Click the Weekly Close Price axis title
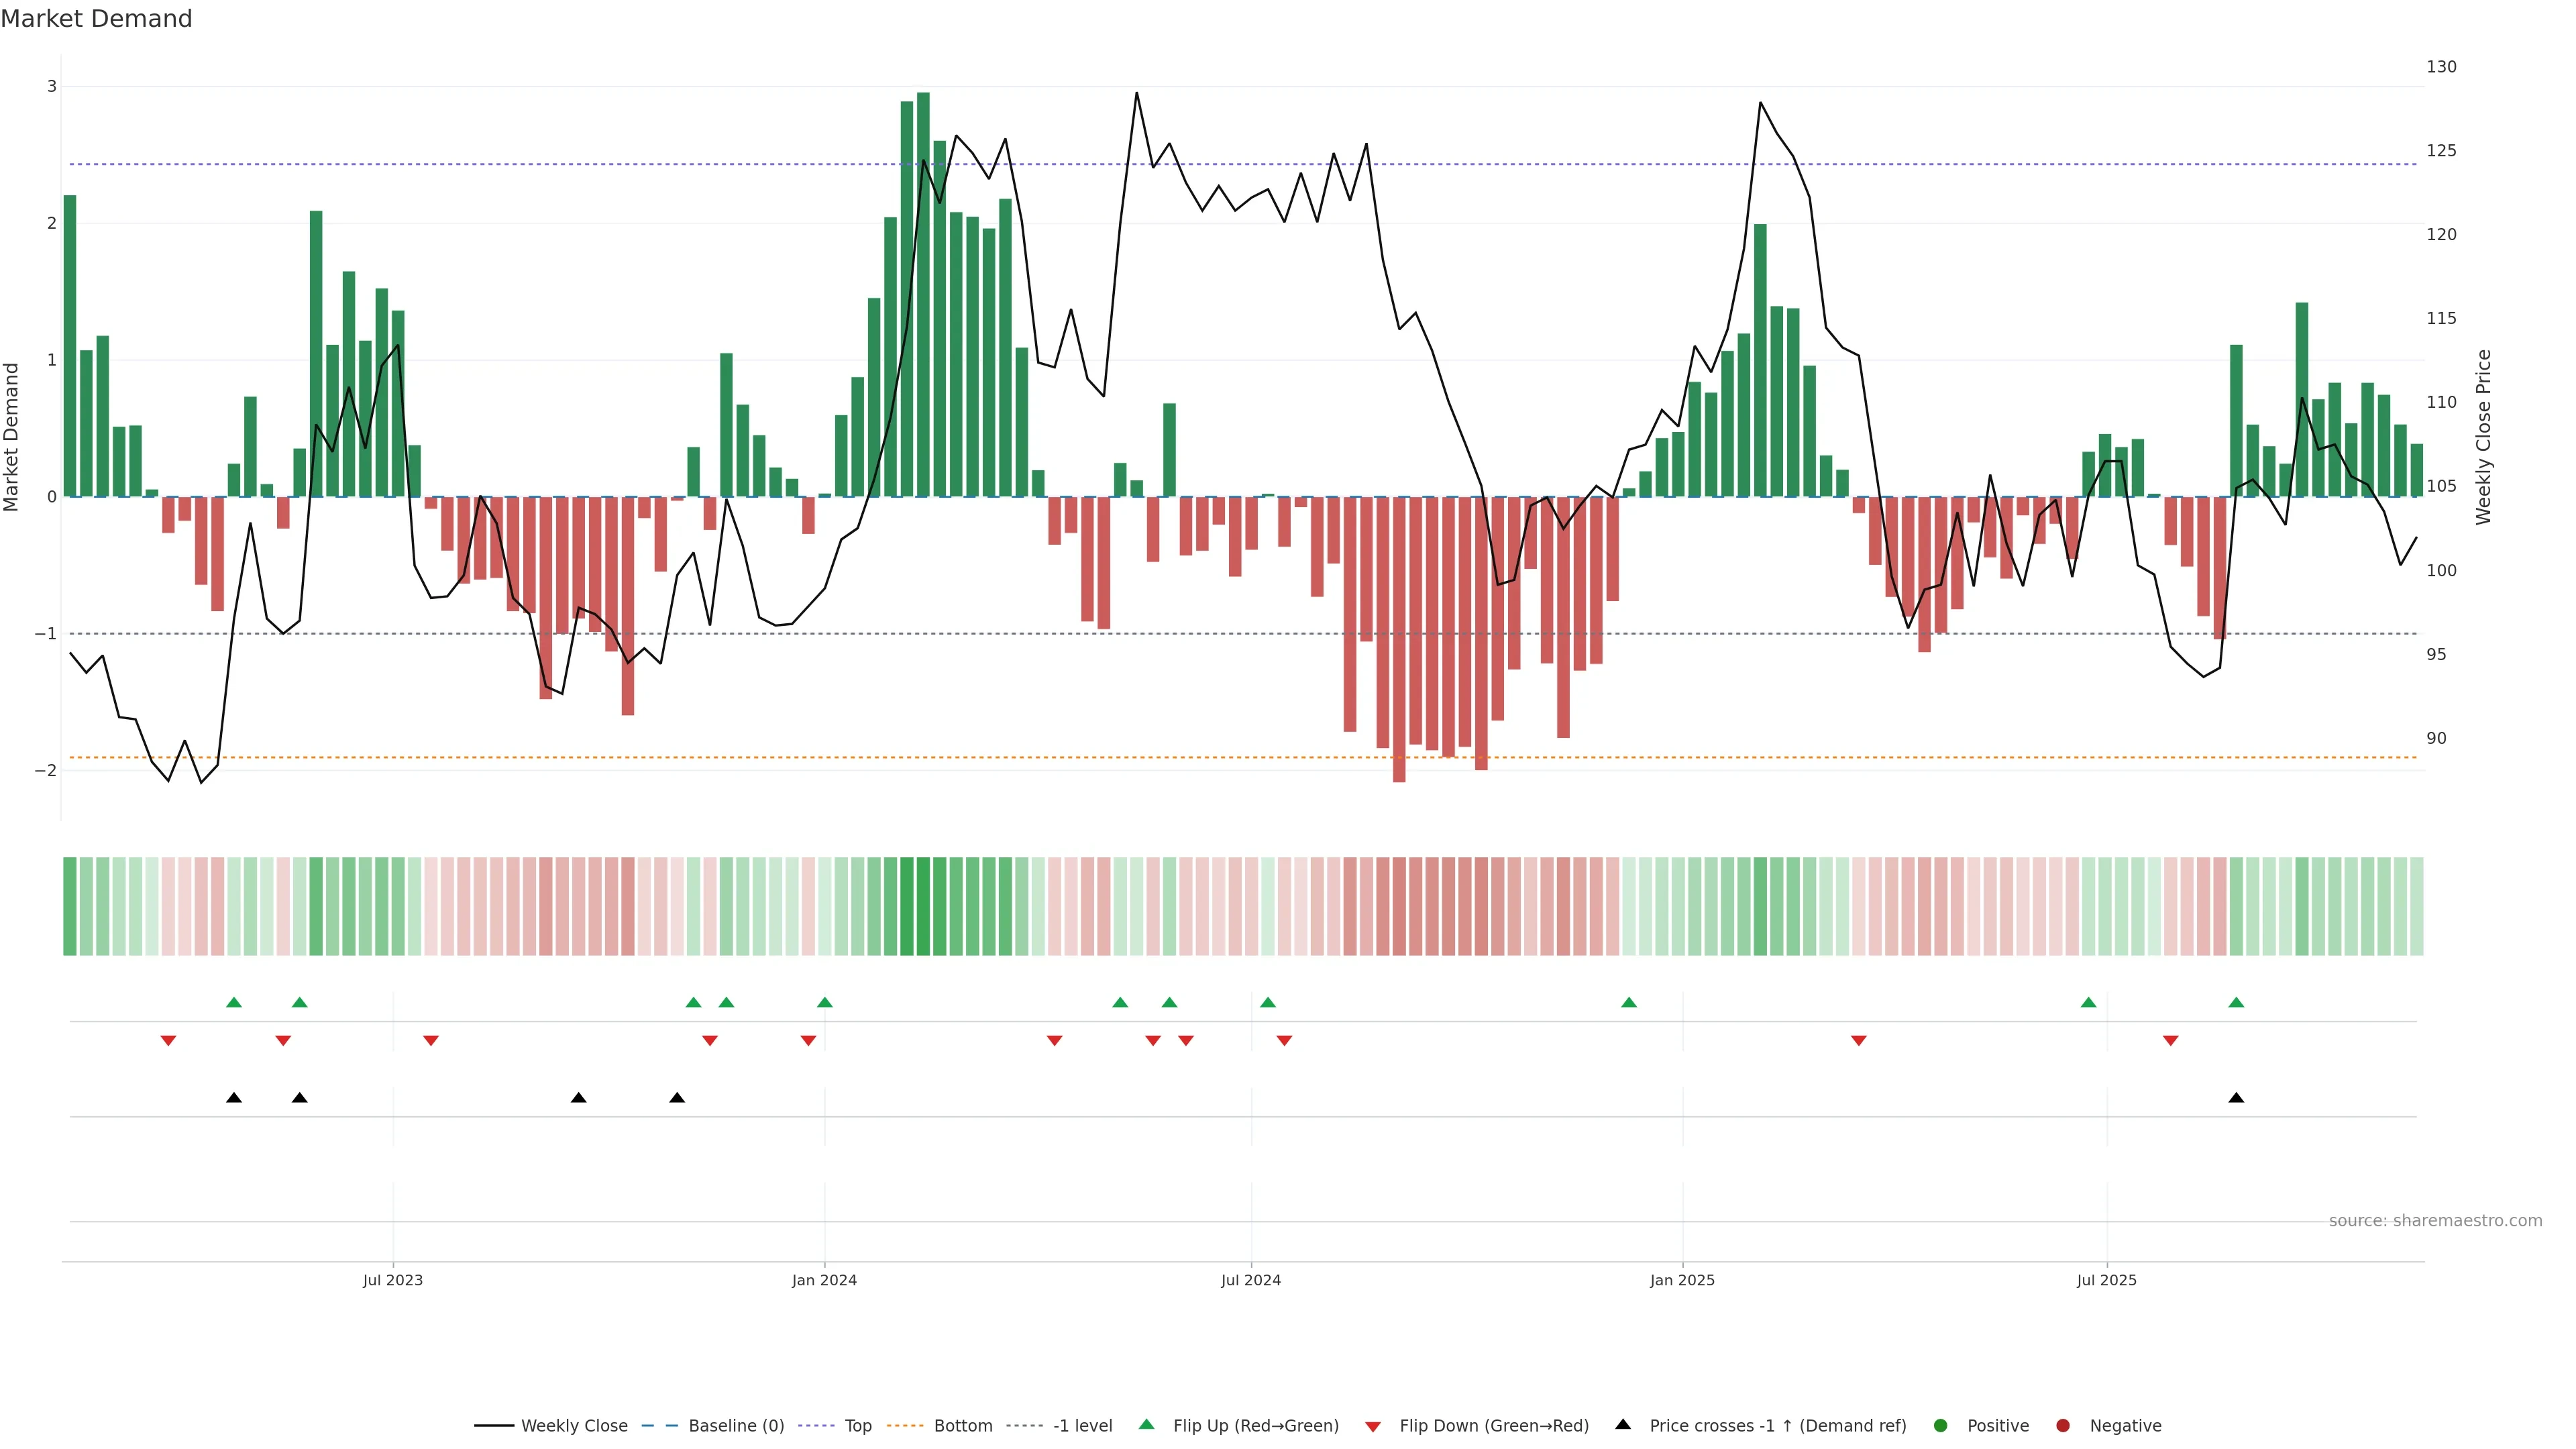This screenshot has width=2576, height=1449. tap(2484, 437)
